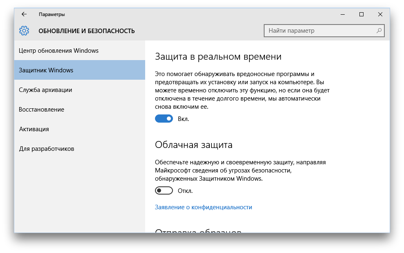Turn off the real-time protection switch
The width and height of the screenshot is (404, 253).
click(x=164, y=119)
